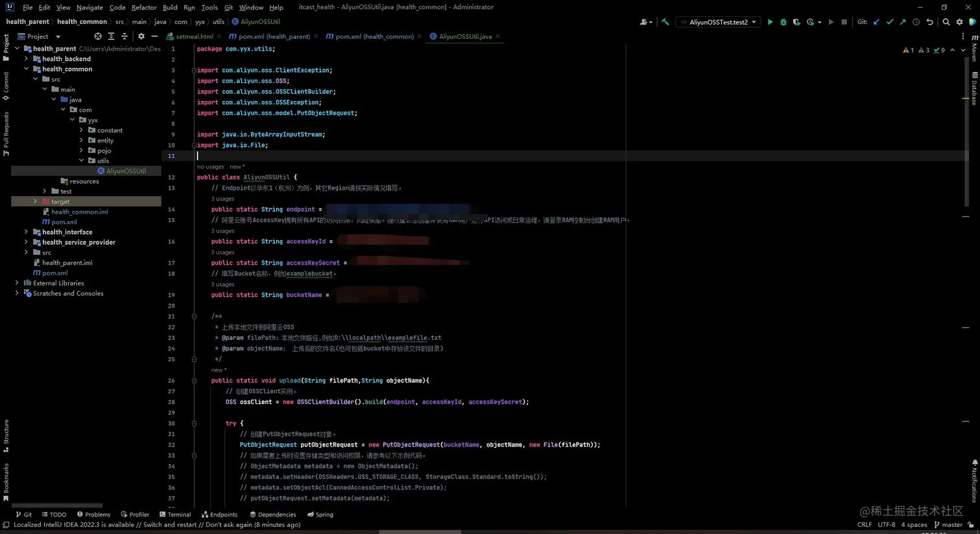
Task: Open the Commit tool window
Action: tap(6, 85)
